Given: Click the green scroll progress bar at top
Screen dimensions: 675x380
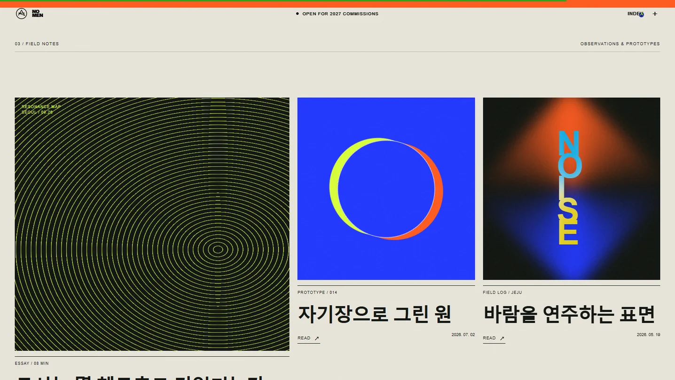Looking at the screenshot, I should point(283,1).
